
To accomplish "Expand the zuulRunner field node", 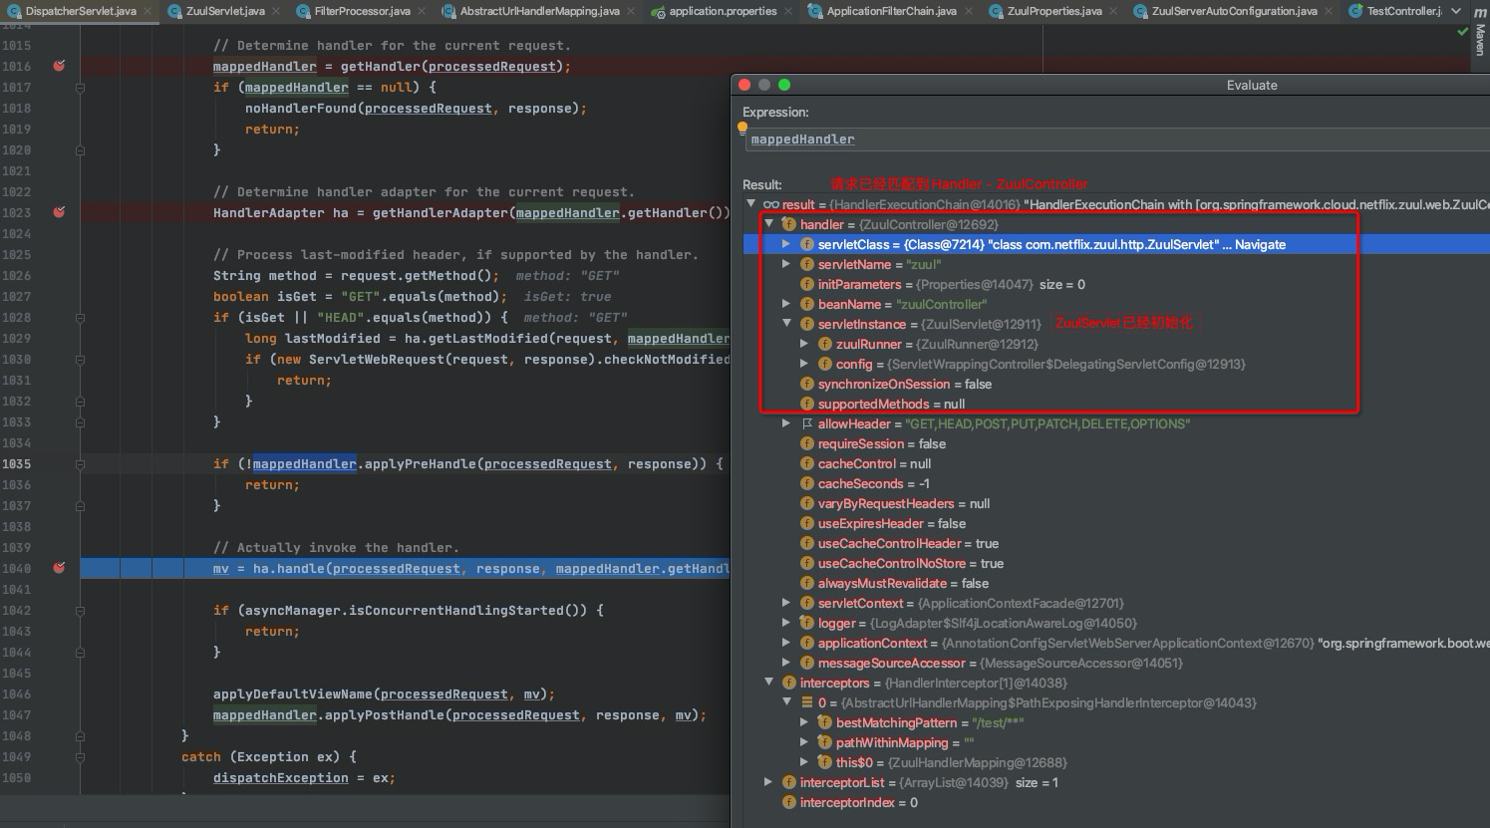I will (804, 344).
